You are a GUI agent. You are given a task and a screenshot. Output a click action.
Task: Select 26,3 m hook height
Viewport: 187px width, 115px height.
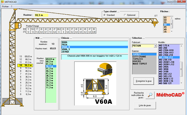[51, 80]
